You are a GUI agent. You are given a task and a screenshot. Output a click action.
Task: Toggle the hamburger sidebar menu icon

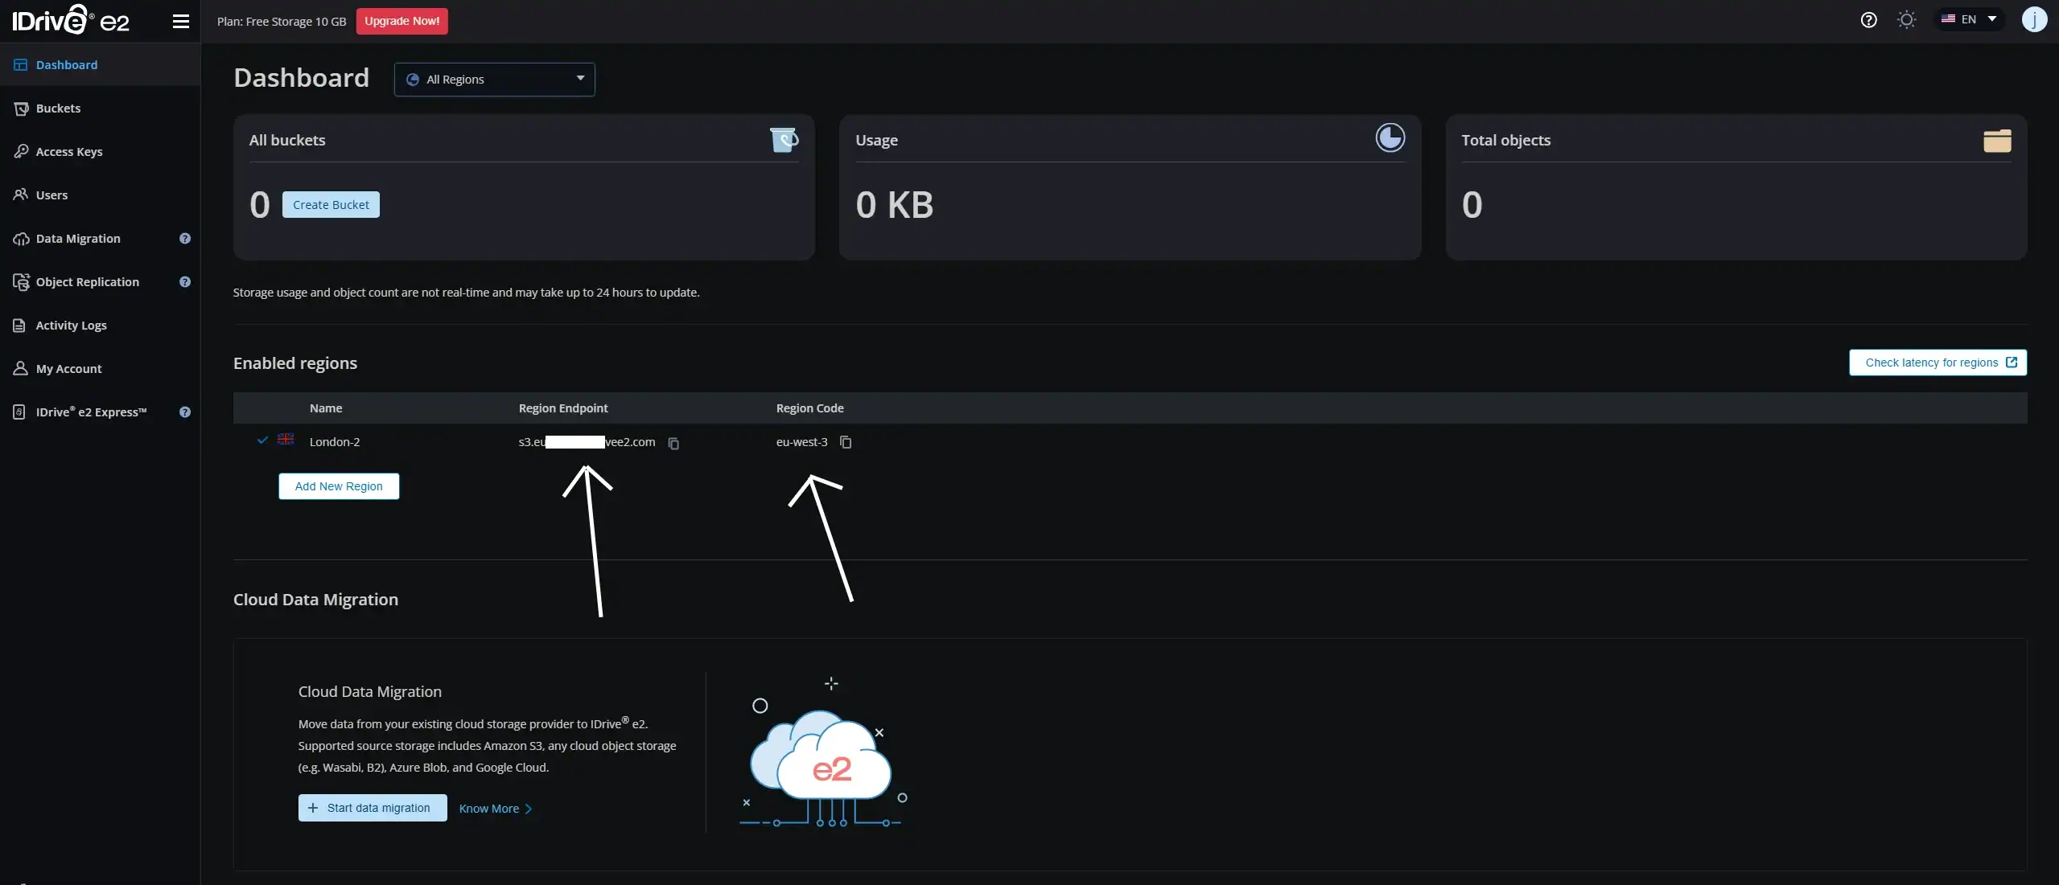pos(181,21)
